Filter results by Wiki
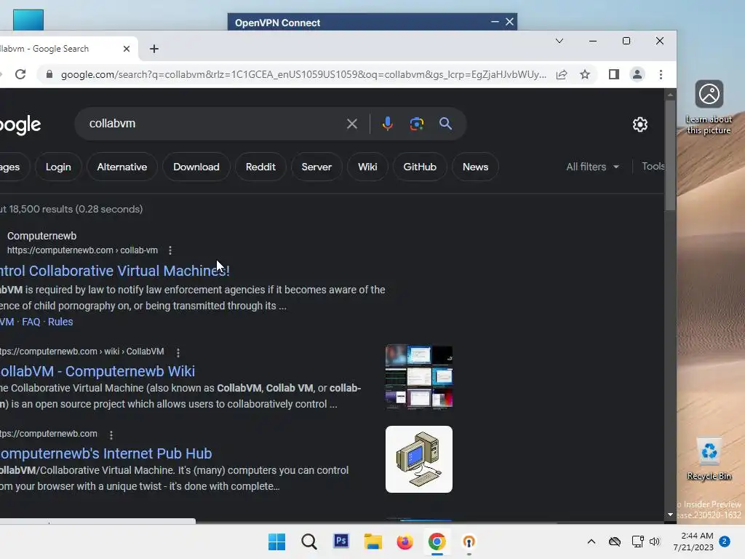This screenshot has height=559, width=745. click(367, 167)
